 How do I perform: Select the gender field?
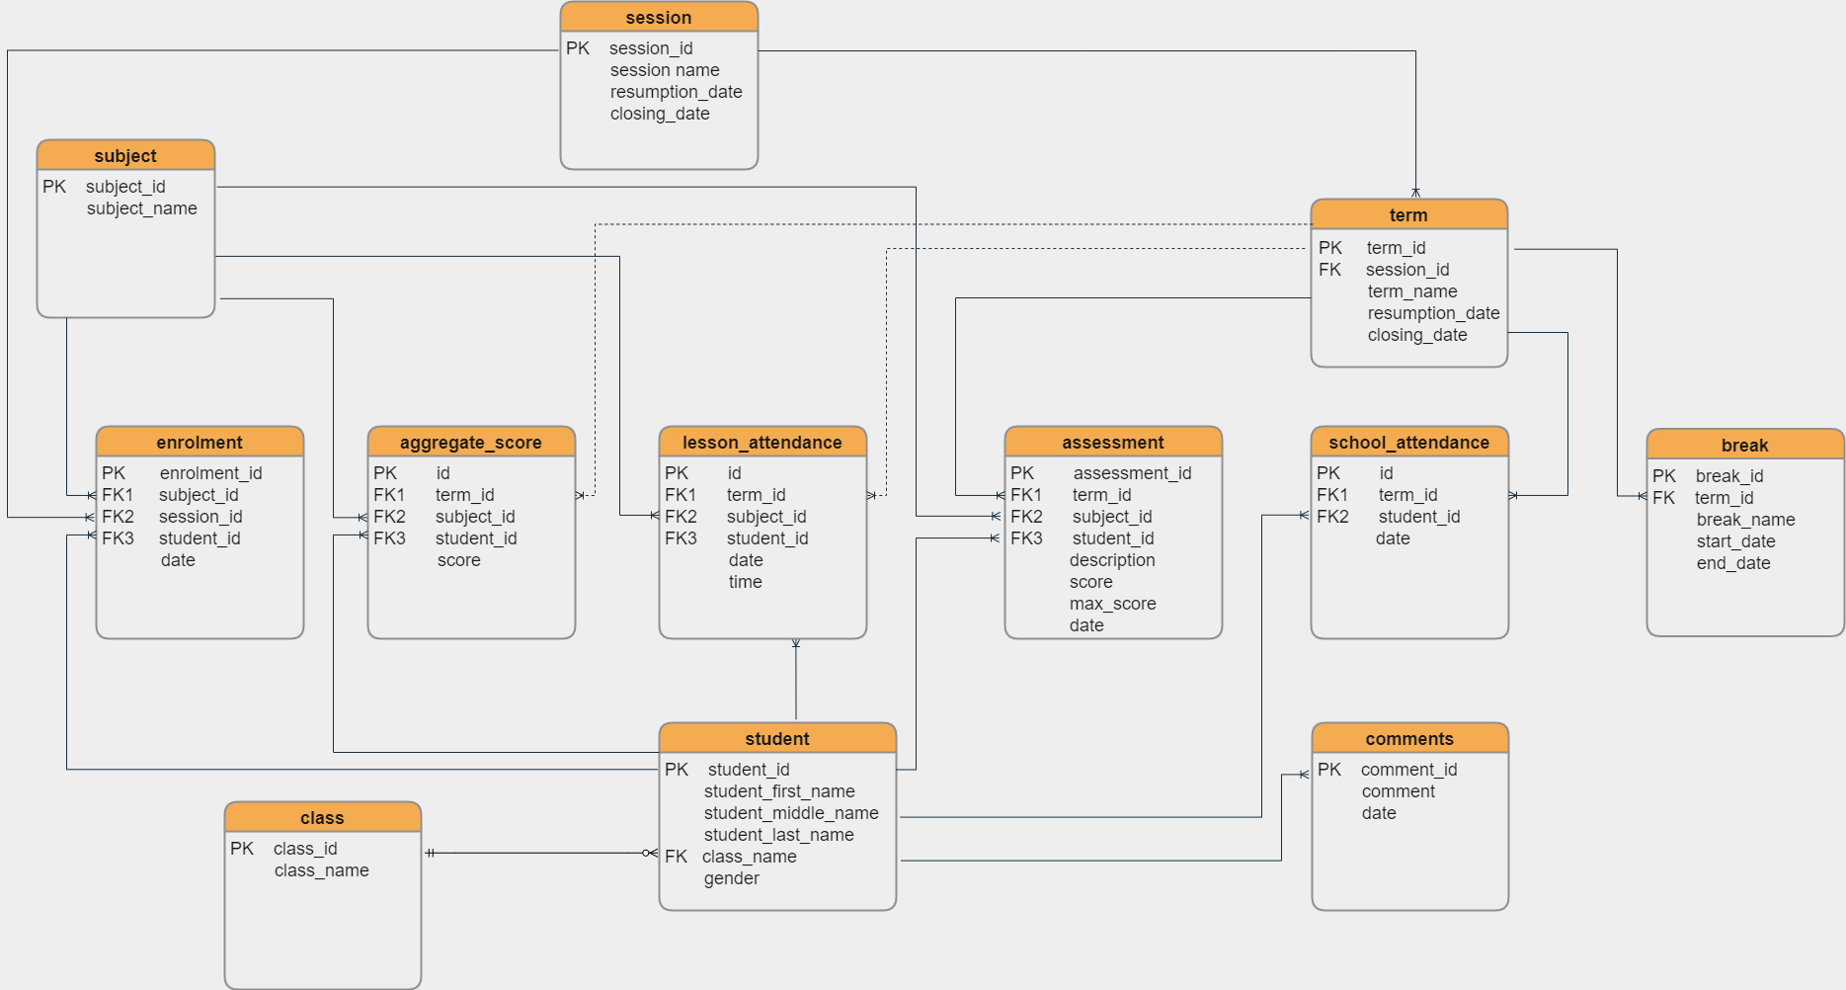click(732, 878)
